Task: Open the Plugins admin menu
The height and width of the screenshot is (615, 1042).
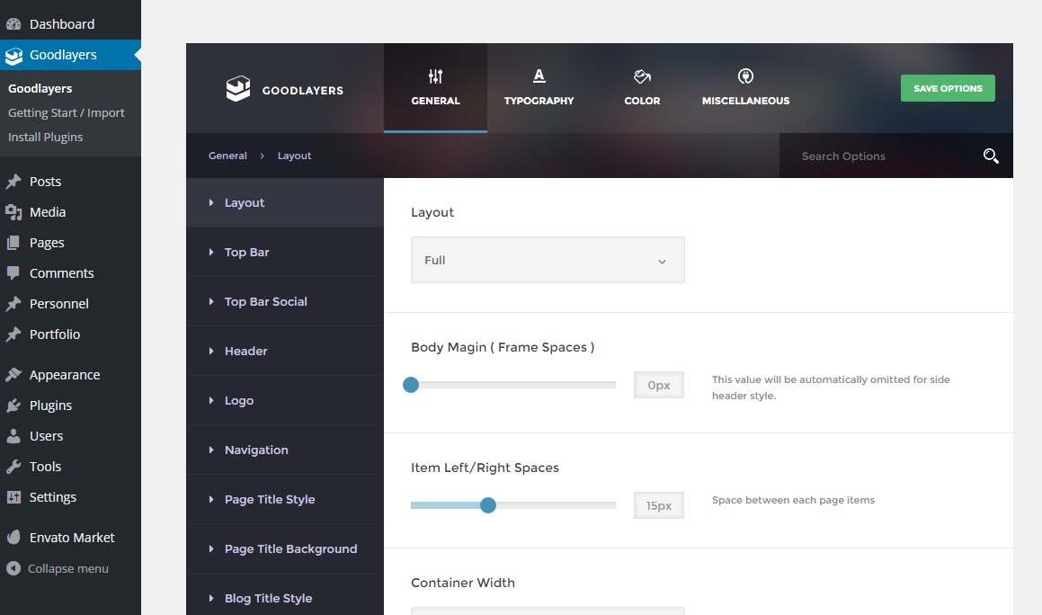Action: click(x=50, y=406)
